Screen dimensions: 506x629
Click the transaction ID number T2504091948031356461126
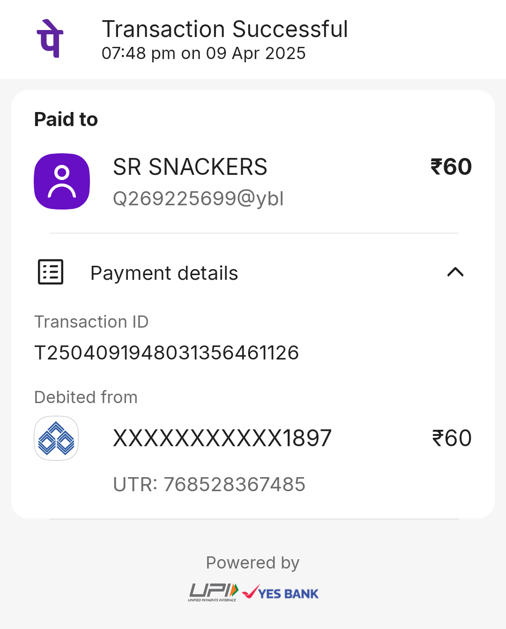click(x=166, y=352)
